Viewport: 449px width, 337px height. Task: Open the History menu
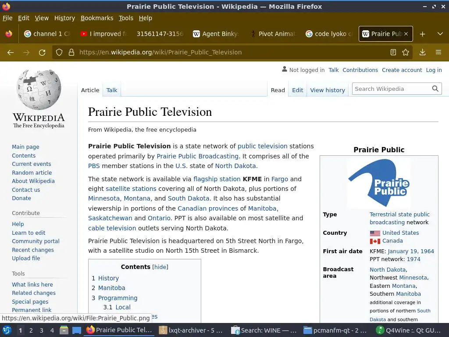tap(64, 18)
